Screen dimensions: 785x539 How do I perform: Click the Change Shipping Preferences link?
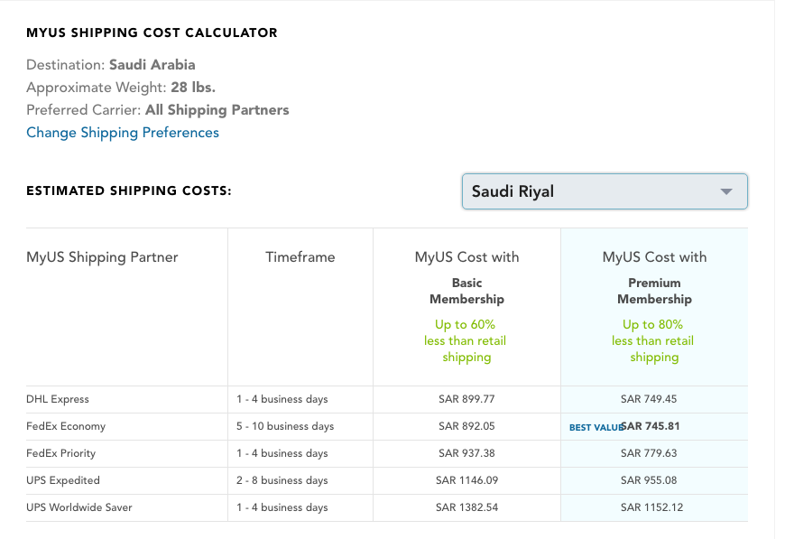point(123,133)
